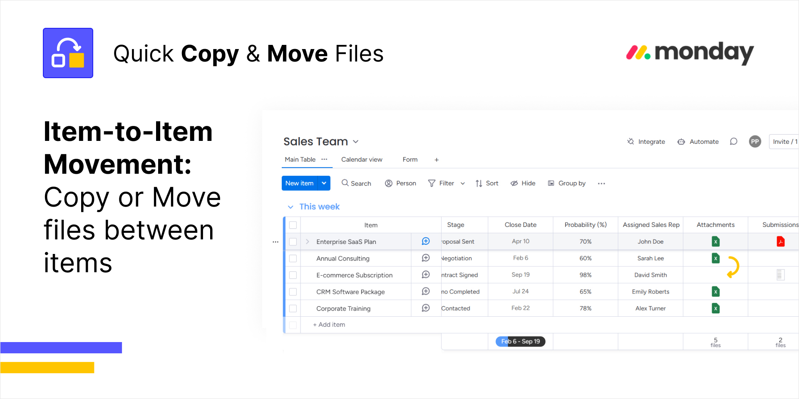Click the Contacted stage cell

click(x=464, y=308)
